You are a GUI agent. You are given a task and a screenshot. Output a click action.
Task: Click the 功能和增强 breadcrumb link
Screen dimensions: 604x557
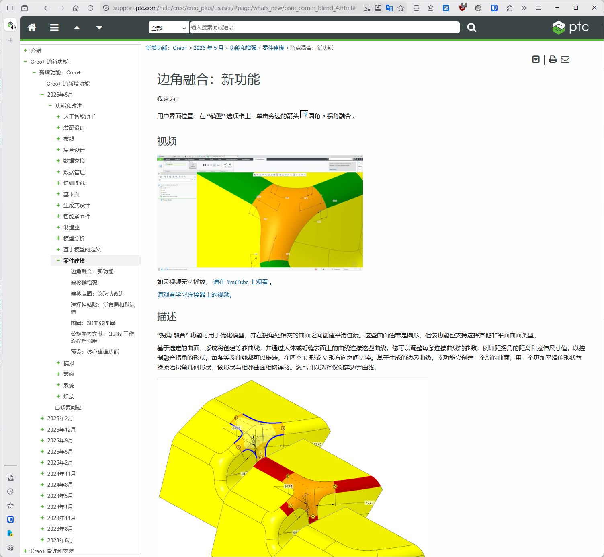[x=243, y=48]
